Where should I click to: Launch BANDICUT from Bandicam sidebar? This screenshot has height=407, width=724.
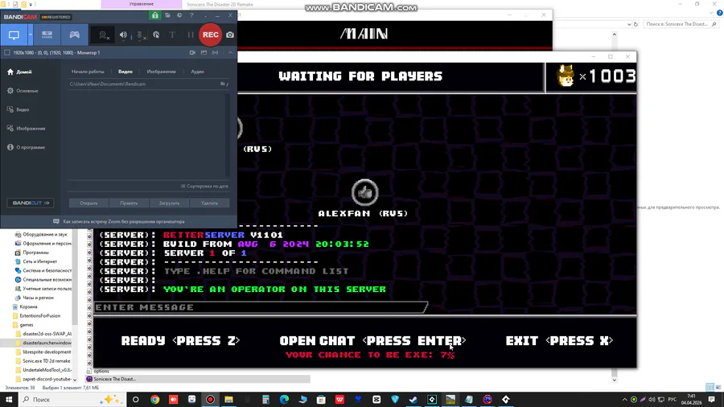pyautogui.click(x=30, y=203)
